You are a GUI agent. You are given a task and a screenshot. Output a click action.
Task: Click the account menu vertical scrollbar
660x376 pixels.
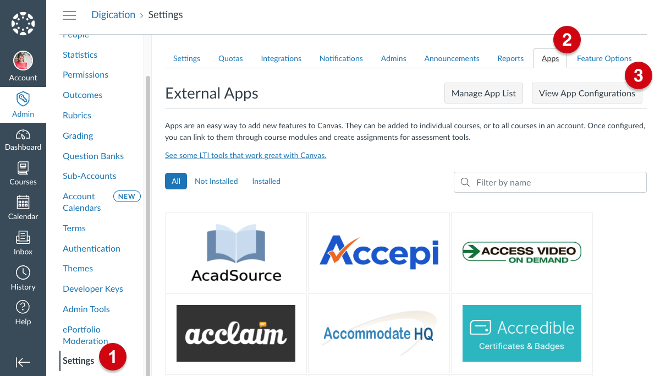(x=147, y=226)
